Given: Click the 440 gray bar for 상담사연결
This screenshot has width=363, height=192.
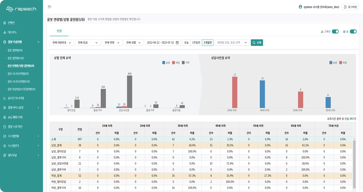Looking at the screenshot, I should [130, 92].
